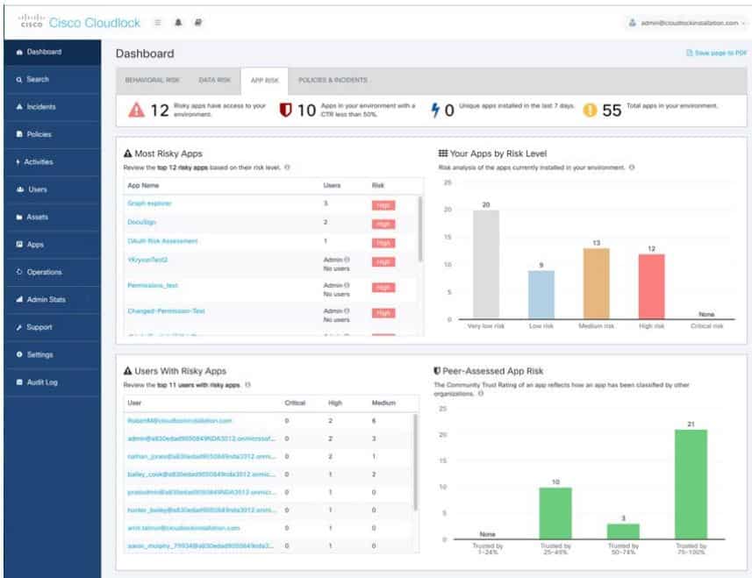Screen dimensions: 752x578
Task: Open the admin account dropdown in the header
Action: pos(686,23)
